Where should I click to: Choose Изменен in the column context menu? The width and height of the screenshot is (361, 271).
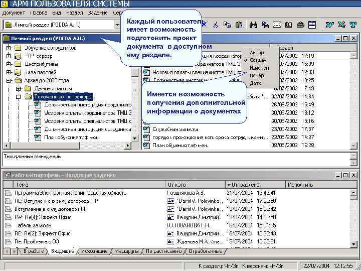pos(259,68)
